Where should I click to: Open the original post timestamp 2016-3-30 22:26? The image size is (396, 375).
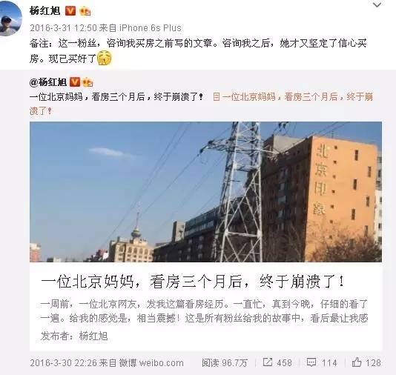[x=63, y=363]
